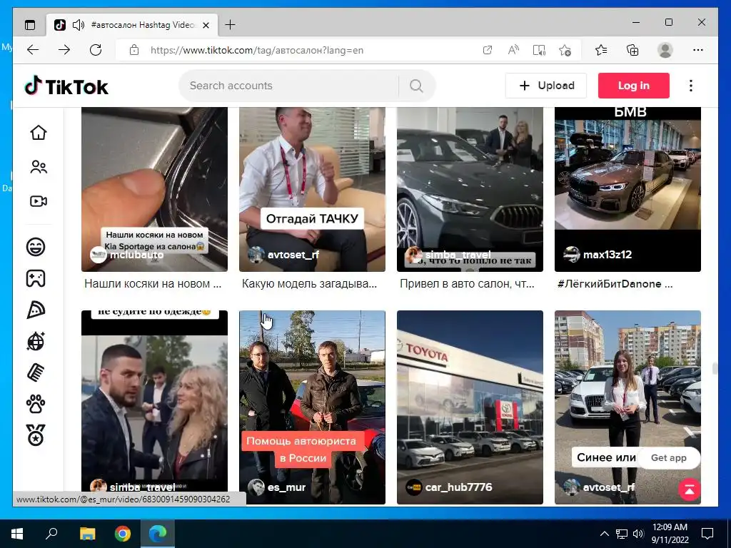Viewport: 731px width, 548px height.
Task: Open the simba_travel grey BMW video
Action: 470,189
